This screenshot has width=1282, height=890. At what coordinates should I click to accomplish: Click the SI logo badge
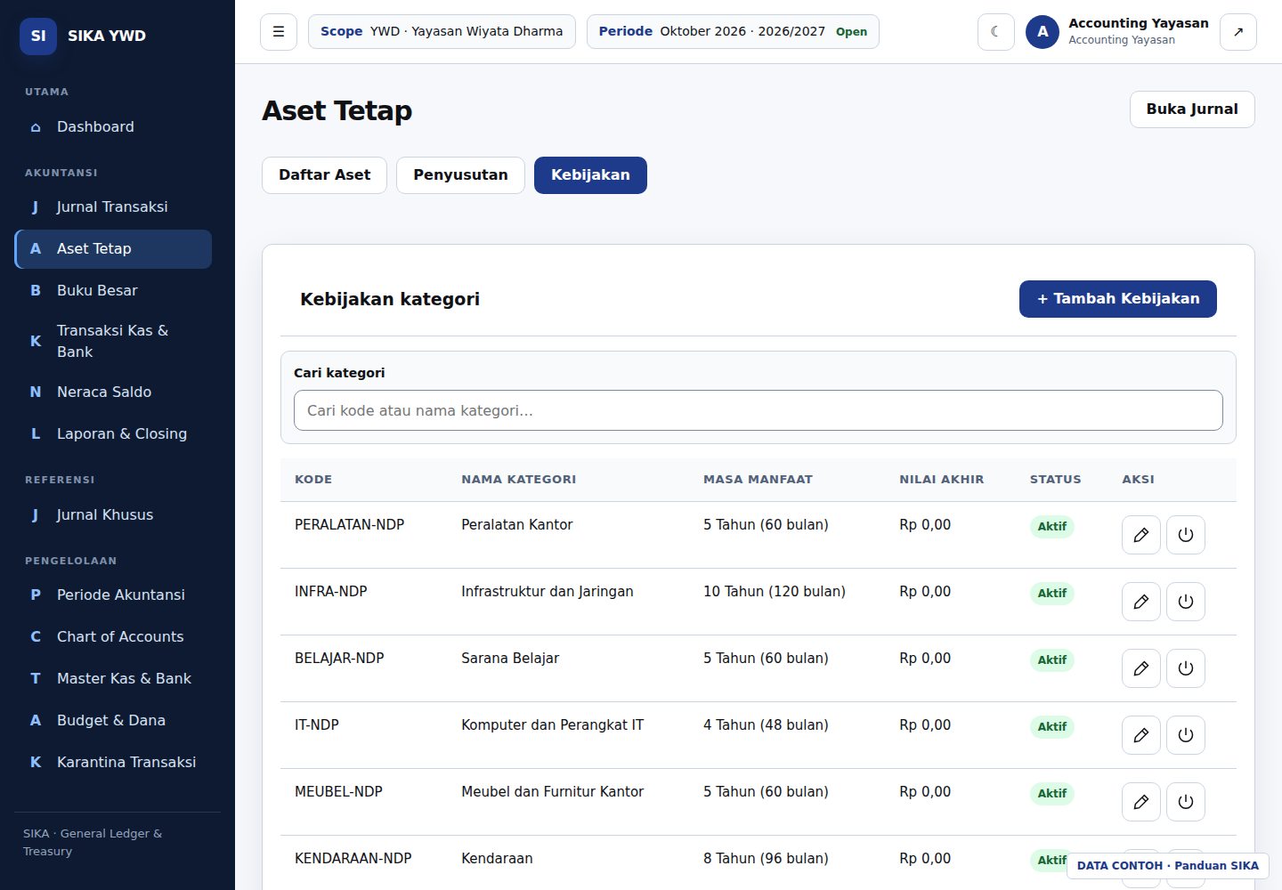(38, 36)
